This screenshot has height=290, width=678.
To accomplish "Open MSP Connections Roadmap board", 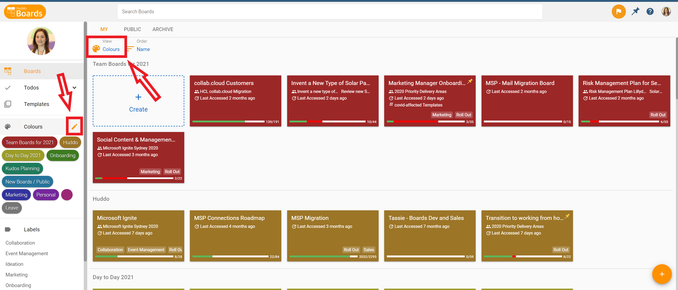I will [x=236, y=236].
